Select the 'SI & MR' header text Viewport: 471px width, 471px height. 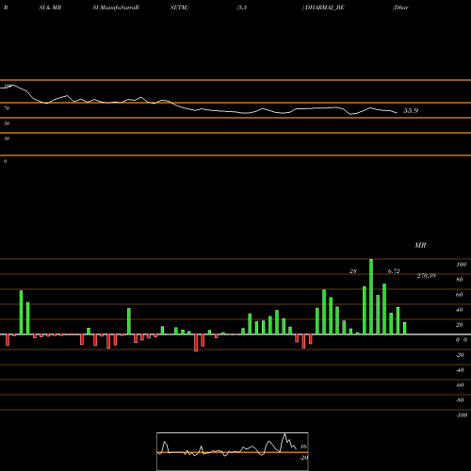(50, 8)
